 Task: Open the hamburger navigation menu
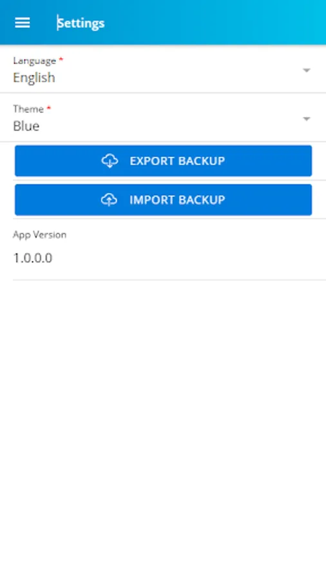click(22, 23)
